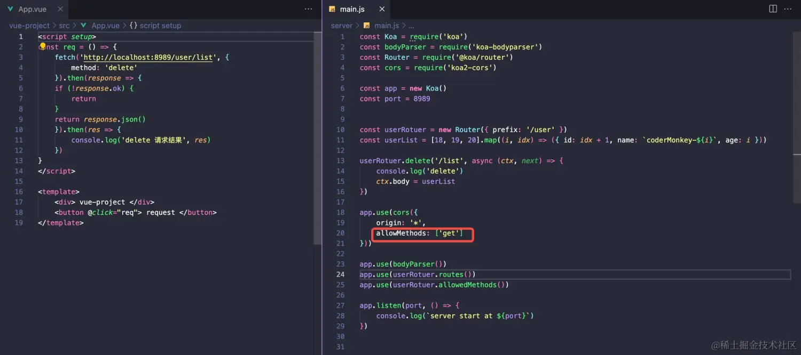The image size is (801, 355).
Task: Open src breadcrumb segment
Action: pos(64,26)
